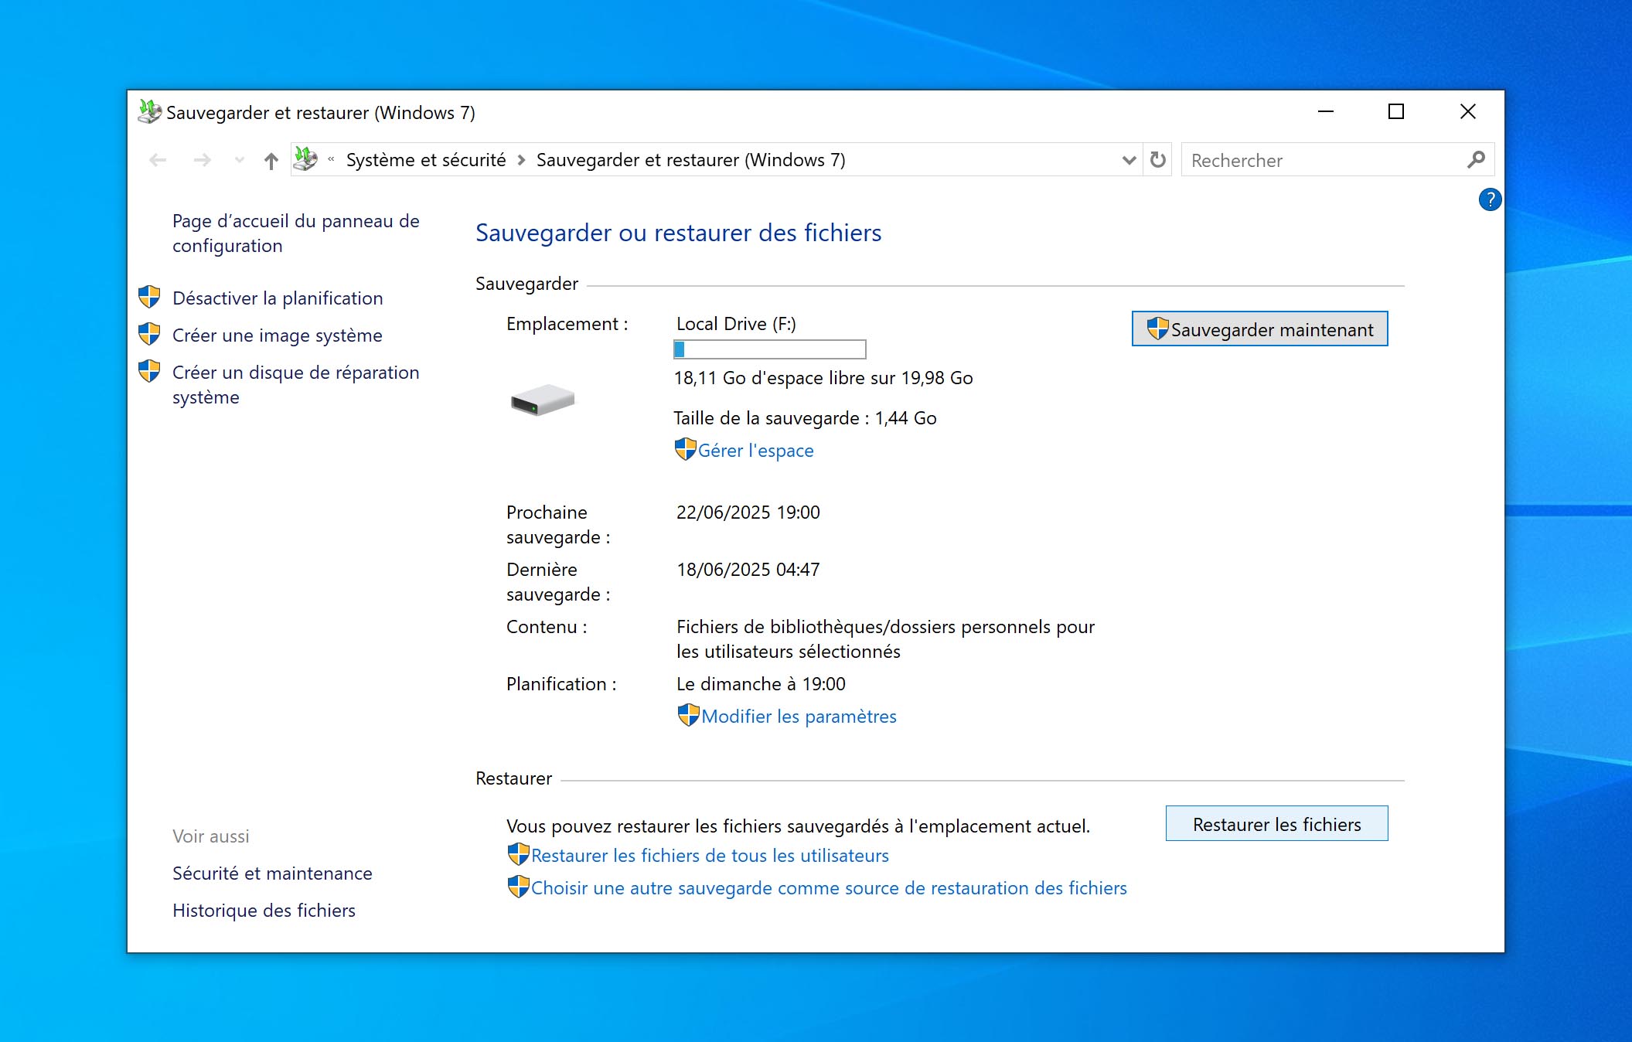Go up one level with the up arrow
1632x1042 pixels.
[x=271, y=161]
